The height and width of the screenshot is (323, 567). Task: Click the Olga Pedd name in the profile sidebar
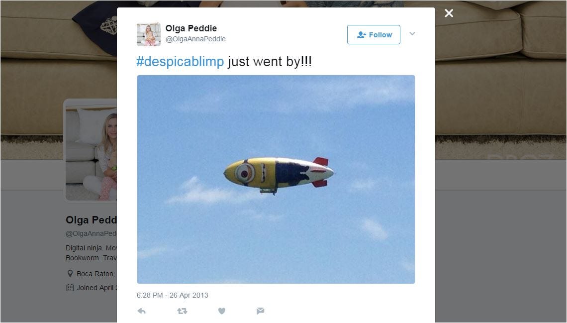coord(91,220)
